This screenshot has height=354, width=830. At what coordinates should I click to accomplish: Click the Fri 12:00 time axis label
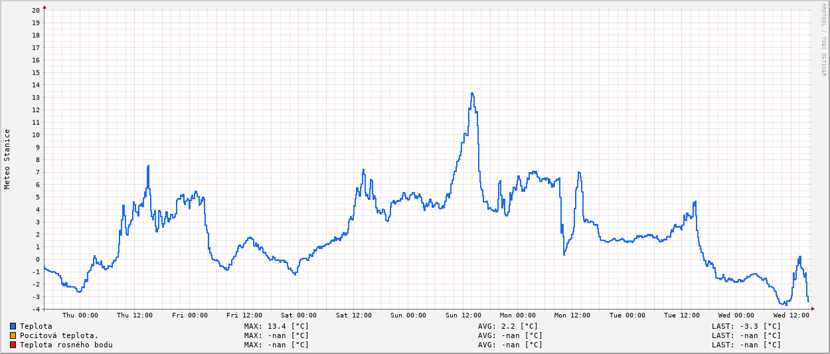pyautogui.click(x=244, y=315)
